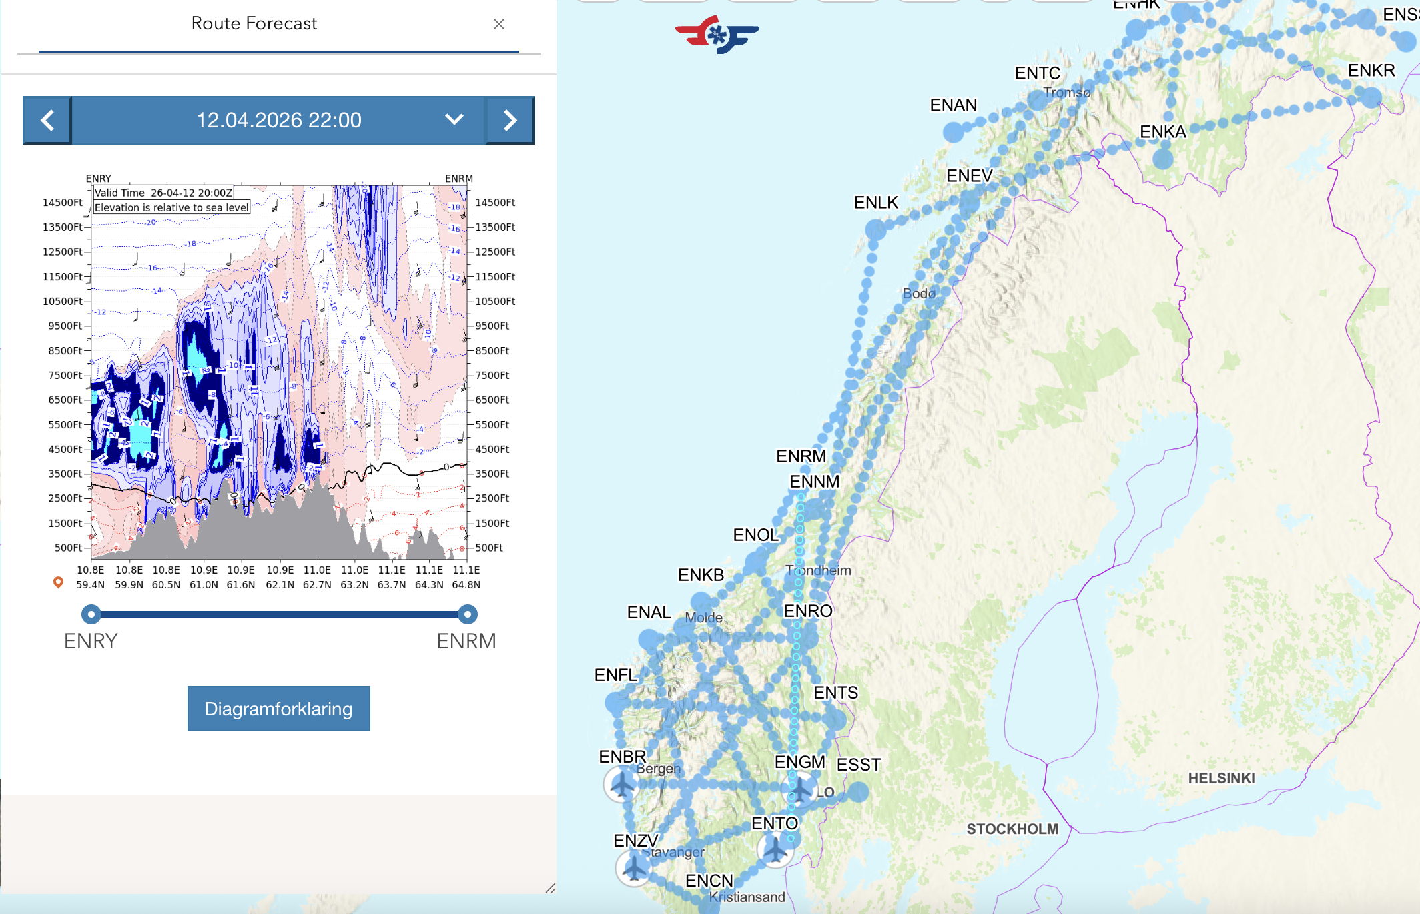Screen dimensions: 1420x914
Task: Click the ENRY route start label
Action: tap(91, 641)
